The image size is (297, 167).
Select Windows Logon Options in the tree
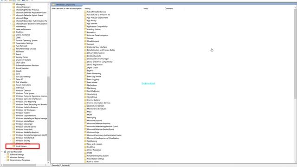point(26,116)
